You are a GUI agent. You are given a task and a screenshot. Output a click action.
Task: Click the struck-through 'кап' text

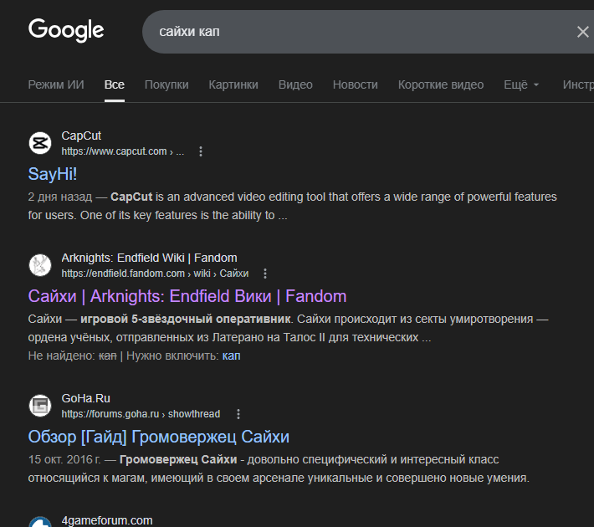point(108,356)
